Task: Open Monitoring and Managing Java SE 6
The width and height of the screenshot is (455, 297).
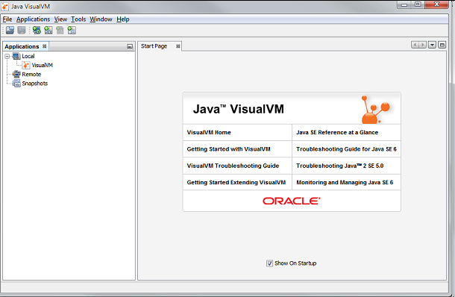Action: (345, 182)
